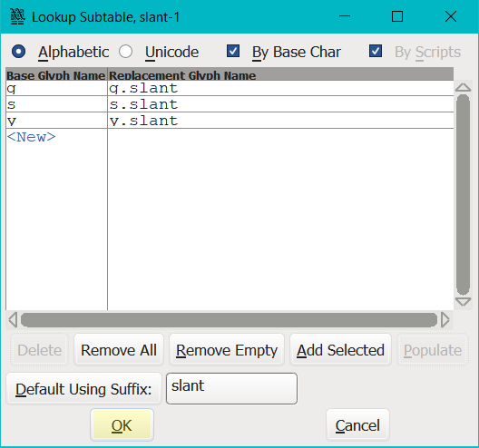Focus the suffix input field containing 'slant'

pyautogui.click(x=231, y=388)
